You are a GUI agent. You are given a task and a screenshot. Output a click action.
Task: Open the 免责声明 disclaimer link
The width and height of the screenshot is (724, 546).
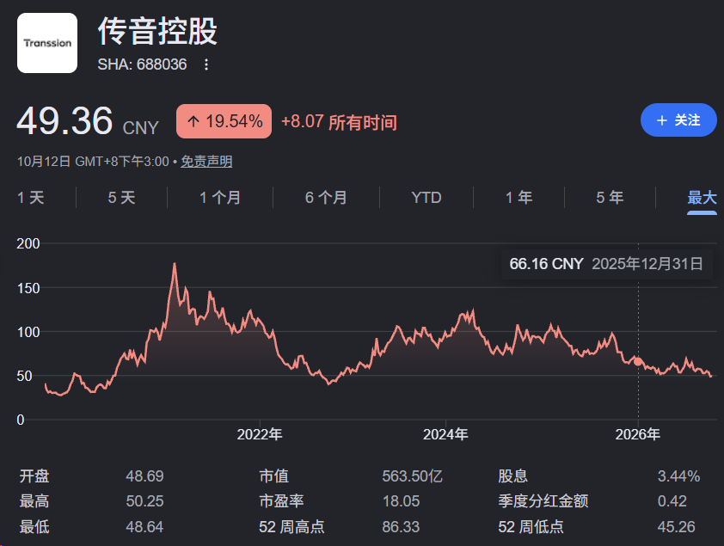206,162
